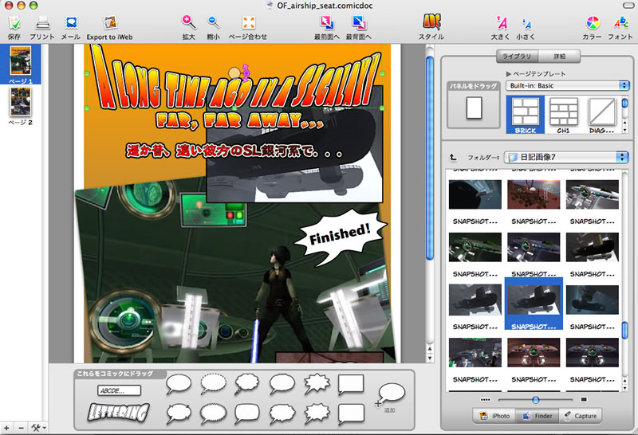Select the highlighted blue airship snapshot
The width and height of the screenshot is (638, 435).
pyautogui.click(x=534, y=304)
